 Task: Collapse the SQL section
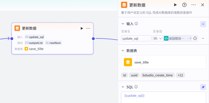point(123,87)
